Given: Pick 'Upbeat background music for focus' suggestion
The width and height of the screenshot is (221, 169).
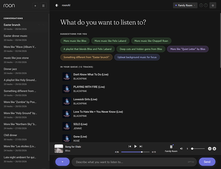Looking at the screenshot, I should [137, 57].
